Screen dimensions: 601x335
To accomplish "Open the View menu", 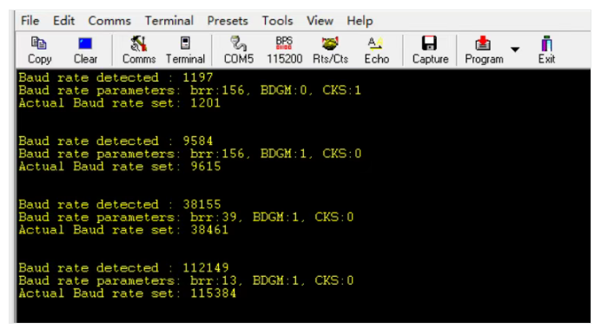I will click(320, 21).
